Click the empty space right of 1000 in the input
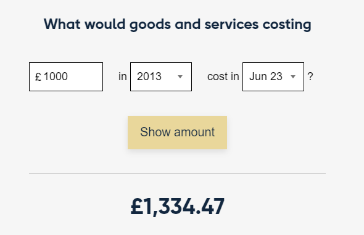Viewport: 364px width, 235px height. 85,76
